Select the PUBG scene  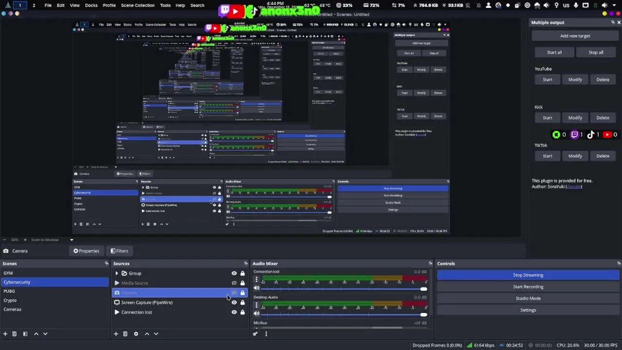tap(54, 291)
